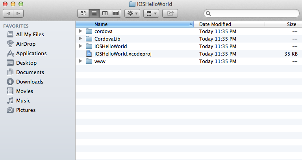Click the AirDrop parachute icon

[10, 44]
